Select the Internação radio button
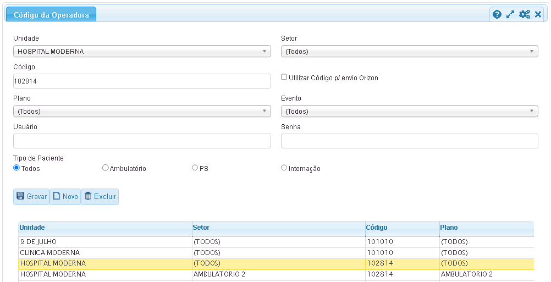The image size is (551, 282). point(284,168)
